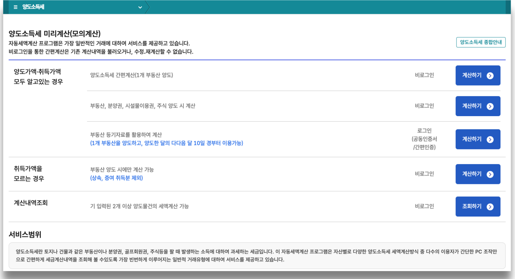Click arrow icon inside first 계산하기 button

[x=489, y=75]
